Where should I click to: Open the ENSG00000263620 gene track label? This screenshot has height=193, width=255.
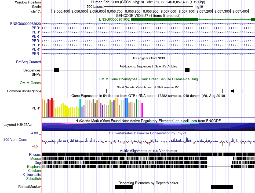click(25, 24)
